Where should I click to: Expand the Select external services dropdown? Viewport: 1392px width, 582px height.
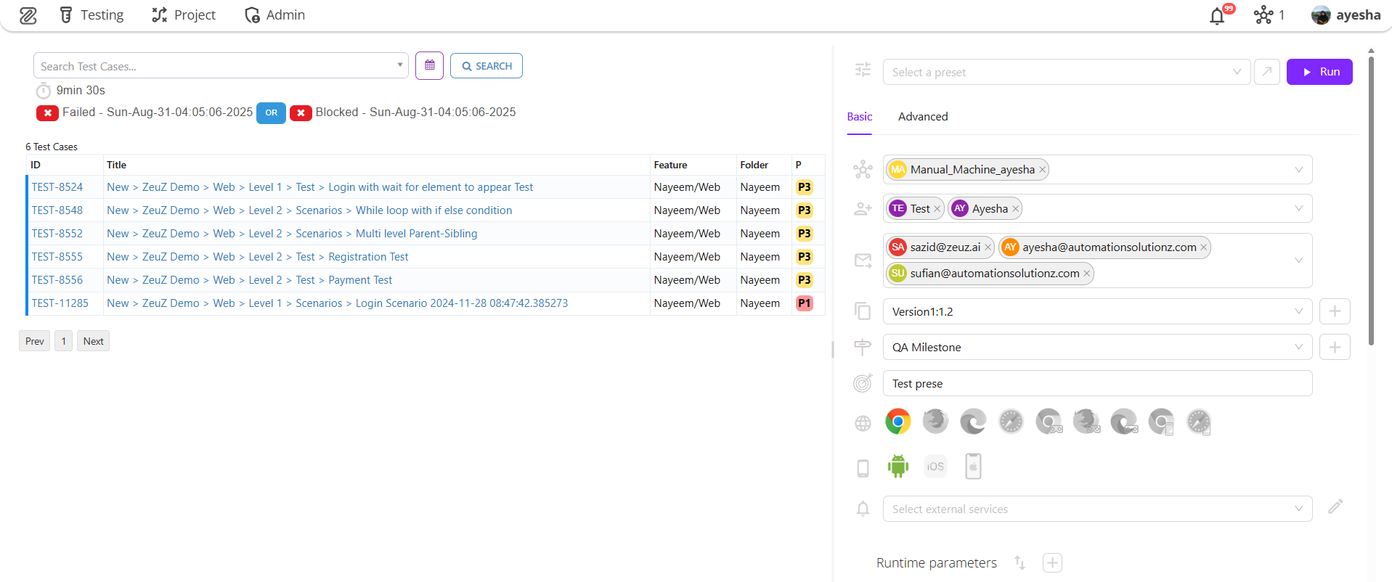pos(1096,509)
